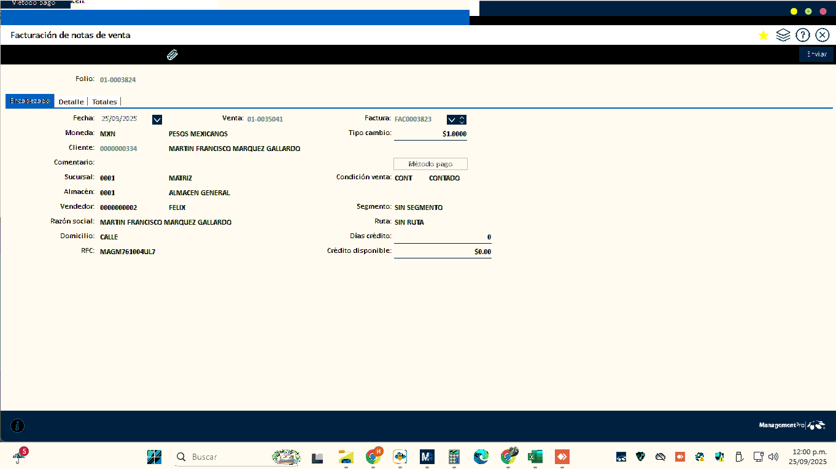This screenshot has height=469, width=836.
Task: Click the info icon in bottom bar
Action: coord(18,425)
